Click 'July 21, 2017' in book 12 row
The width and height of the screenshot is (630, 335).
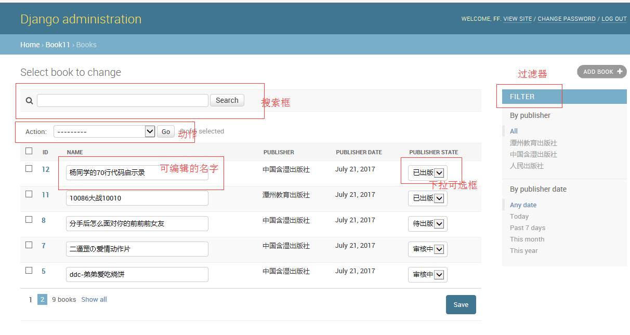355,169
